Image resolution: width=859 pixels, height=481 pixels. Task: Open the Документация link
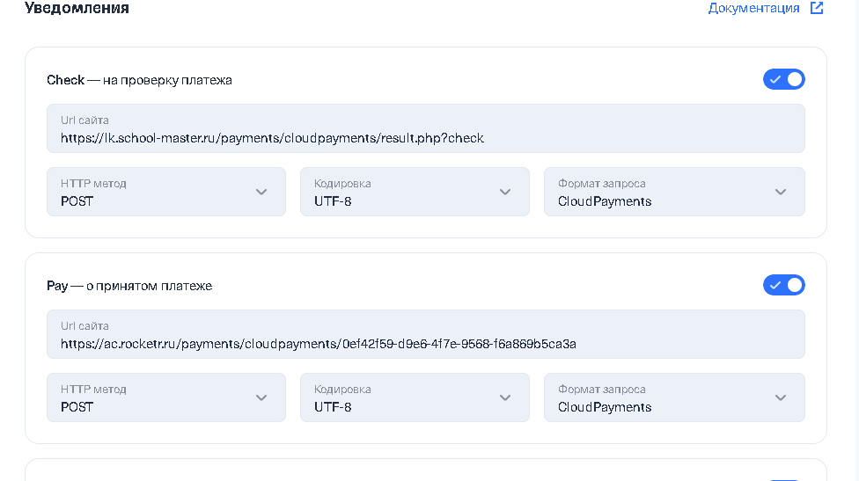pos(753,8)
